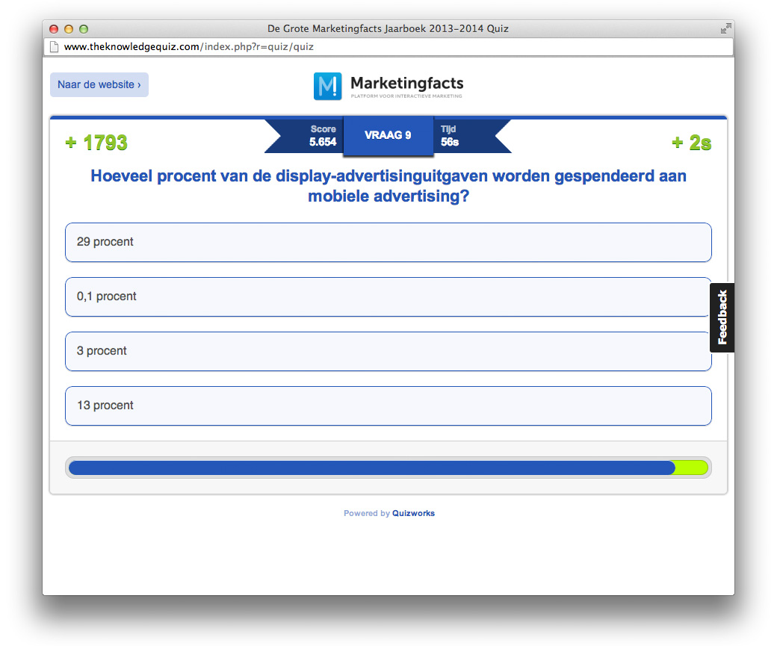The height and width of the screenshot is (646, 777).
Task: Pick the "3 procent" answer
Action: [388, 351]
